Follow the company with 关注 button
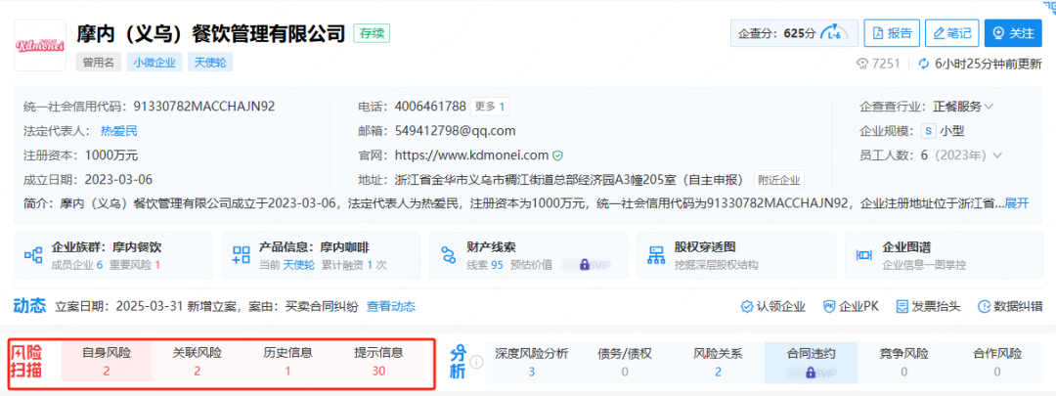 [x=1012, y=33]
